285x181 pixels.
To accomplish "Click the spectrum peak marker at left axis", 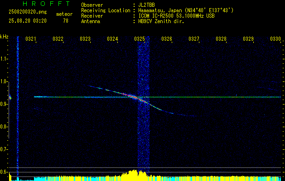I will pos(10,97).
